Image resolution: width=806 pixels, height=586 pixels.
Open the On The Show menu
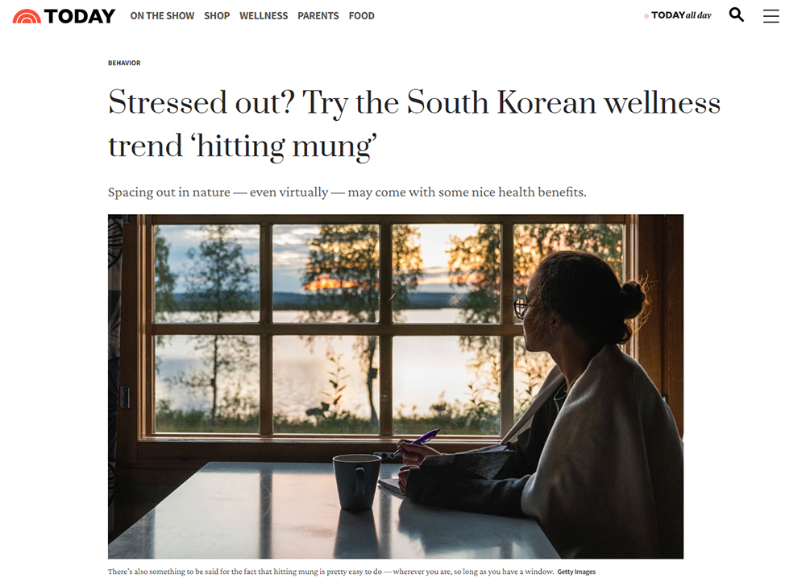(x=162, y=16)
